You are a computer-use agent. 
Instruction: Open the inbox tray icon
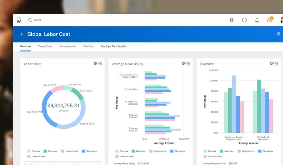[x=269, y=20]
